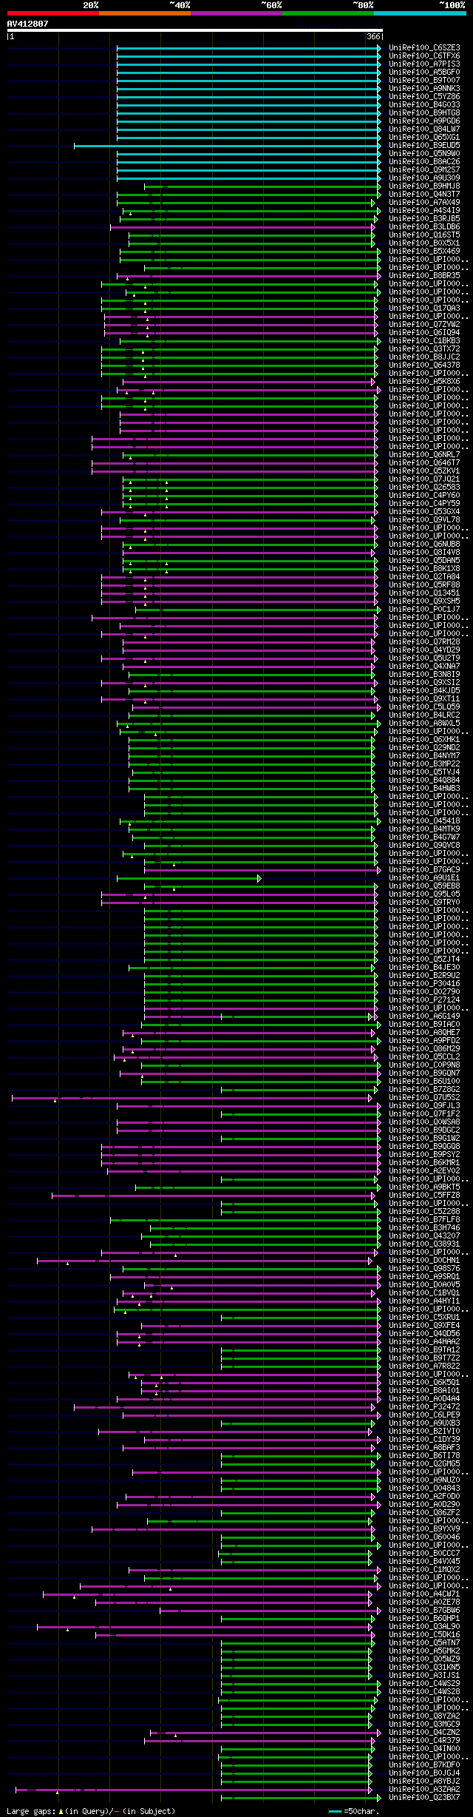Select the UniRef100_B9YXV9 label
The image size is (473, 1817).
pos(424,1529)
